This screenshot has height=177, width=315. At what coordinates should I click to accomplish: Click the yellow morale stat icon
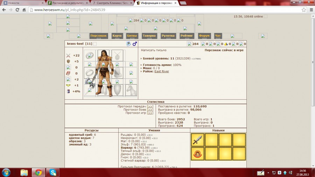tap(68, 85)
